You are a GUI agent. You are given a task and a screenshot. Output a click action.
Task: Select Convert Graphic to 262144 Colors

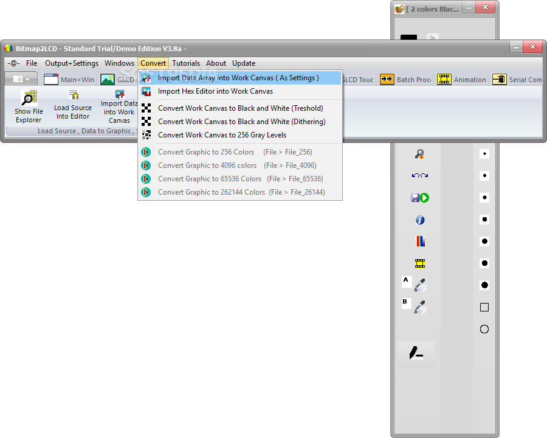(x=240, y=192)
